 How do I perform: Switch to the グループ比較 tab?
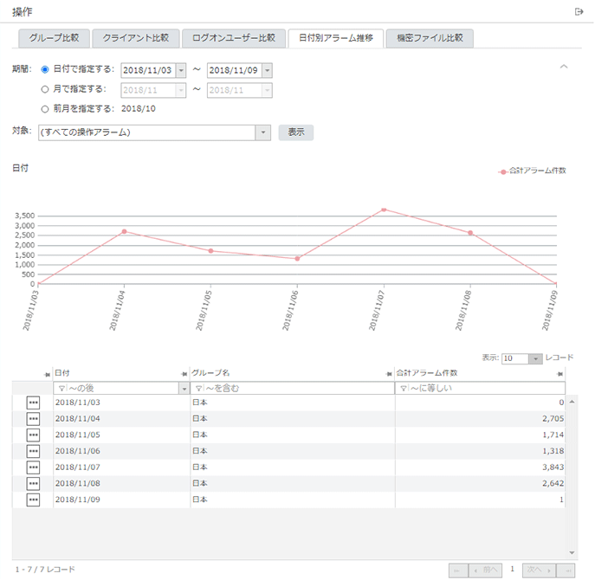[x=54, y=38]
